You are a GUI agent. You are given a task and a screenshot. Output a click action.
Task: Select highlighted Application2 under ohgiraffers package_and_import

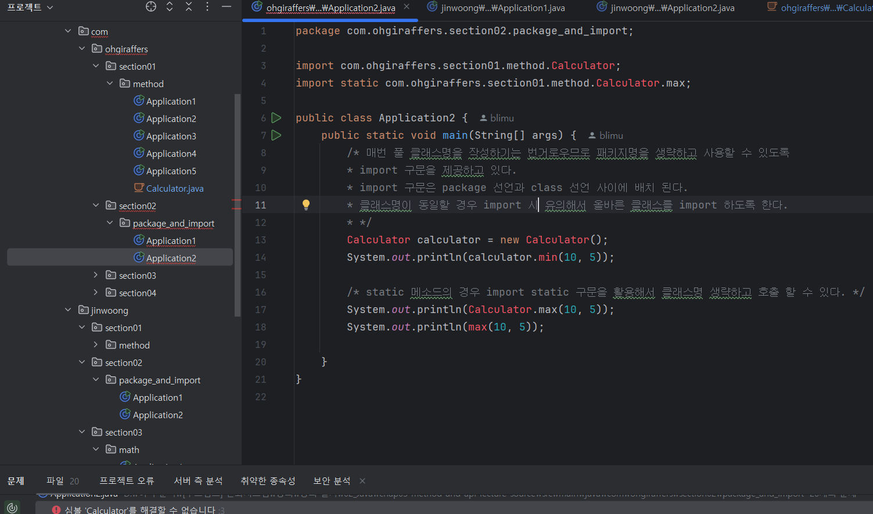120,258
